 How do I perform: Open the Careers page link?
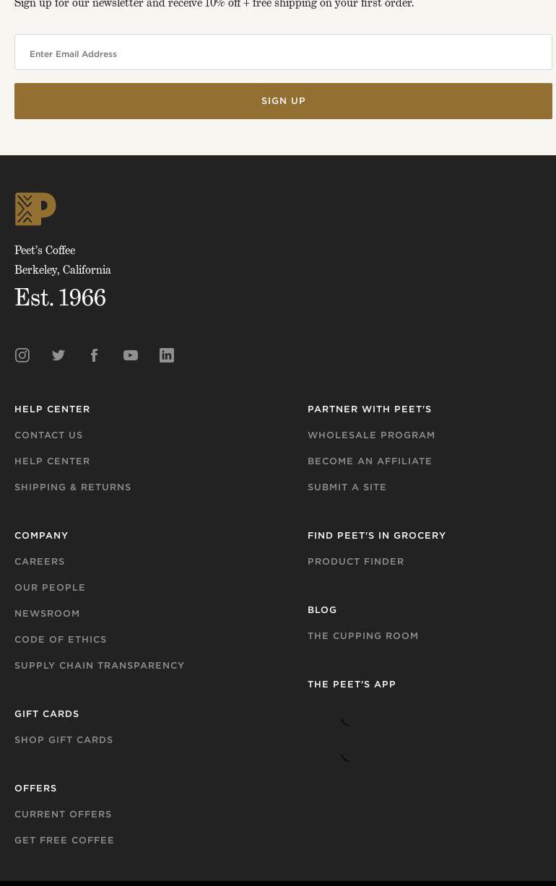[x=40, y=561]
